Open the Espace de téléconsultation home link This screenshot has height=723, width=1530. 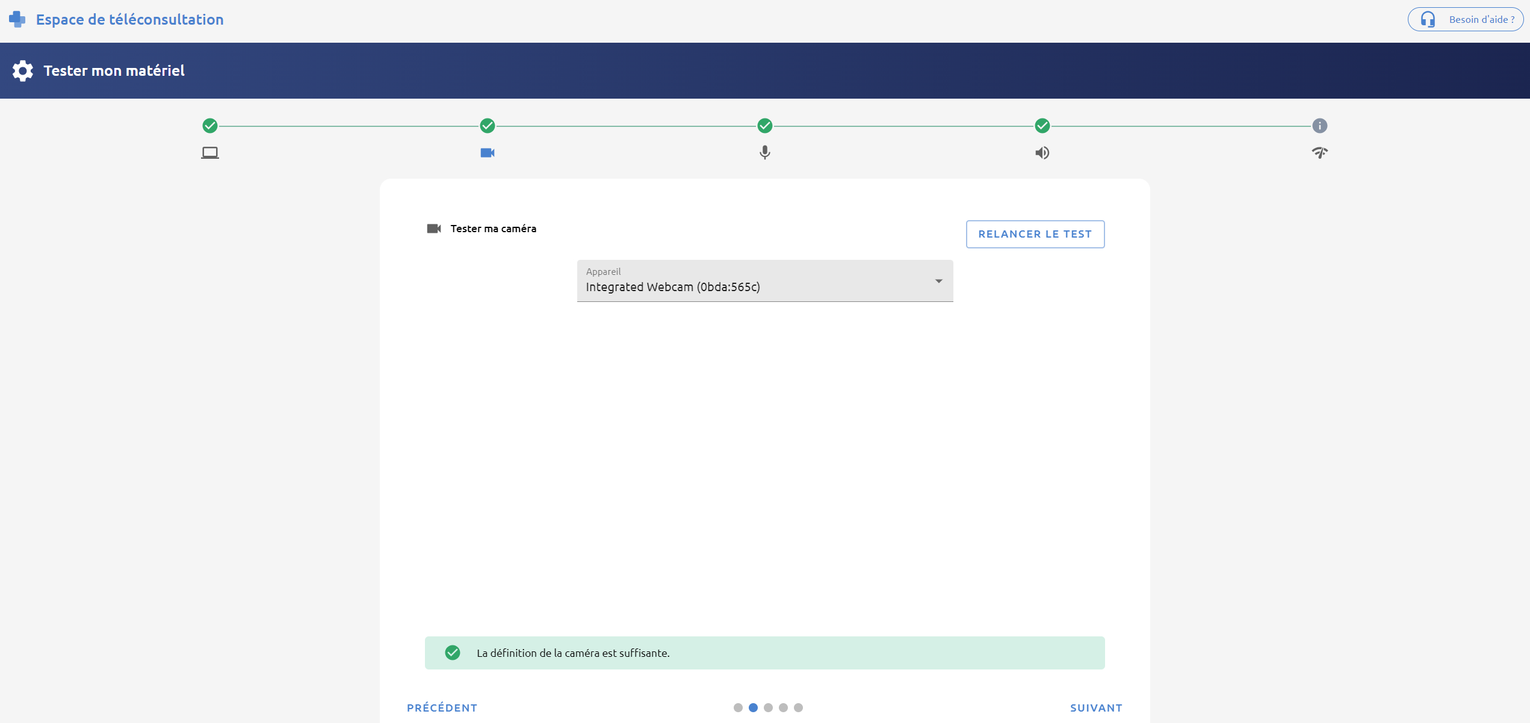[129, 19]
